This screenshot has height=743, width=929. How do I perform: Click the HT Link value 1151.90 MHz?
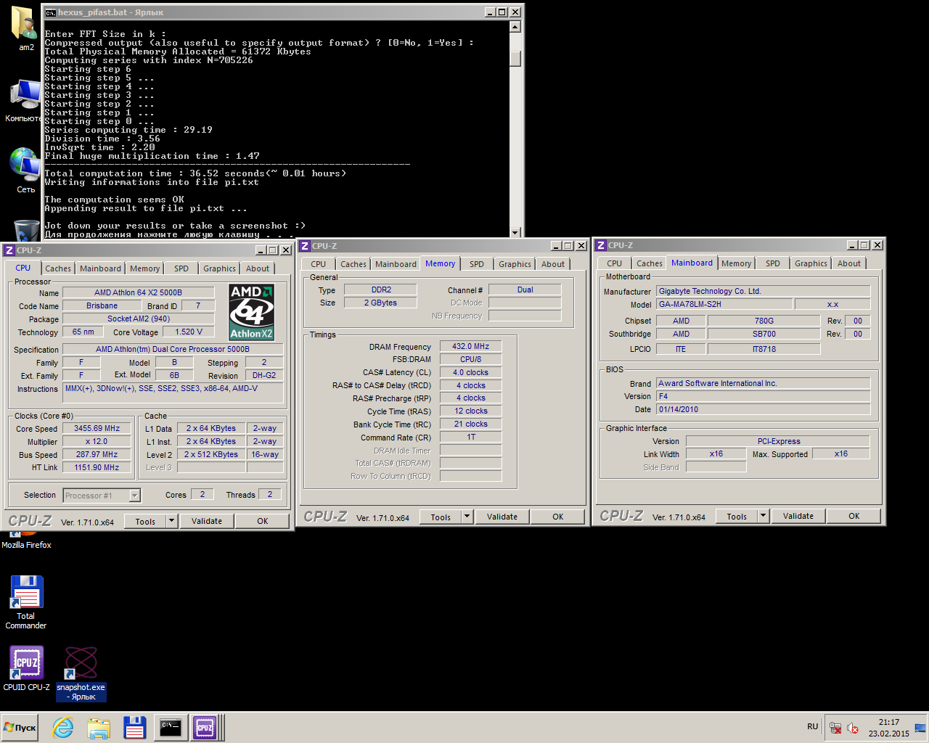pos(97,467)
